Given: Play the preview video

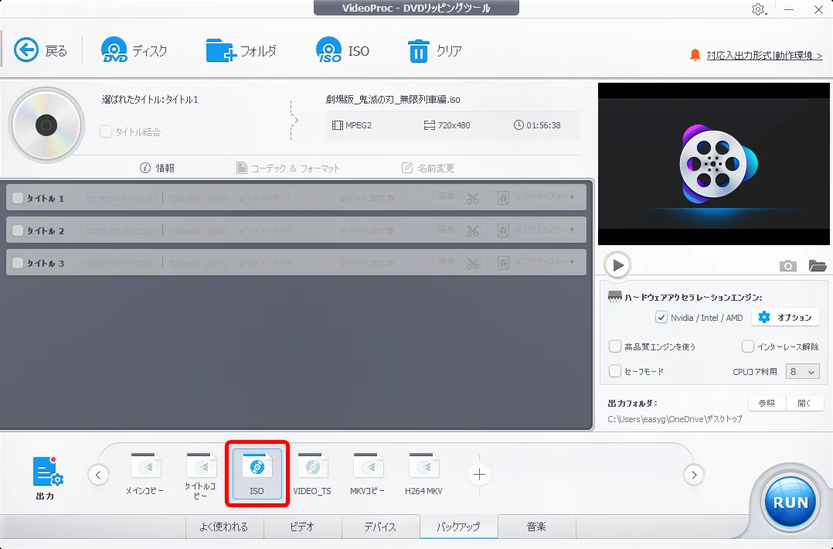Looking at the screenshot, I should click(x=617, y=264).
